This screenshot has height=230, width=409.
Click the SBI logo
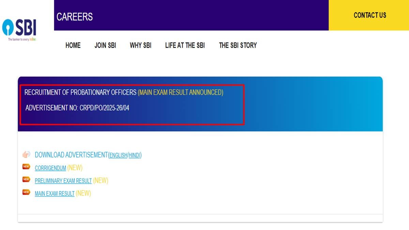coord(19,29)
